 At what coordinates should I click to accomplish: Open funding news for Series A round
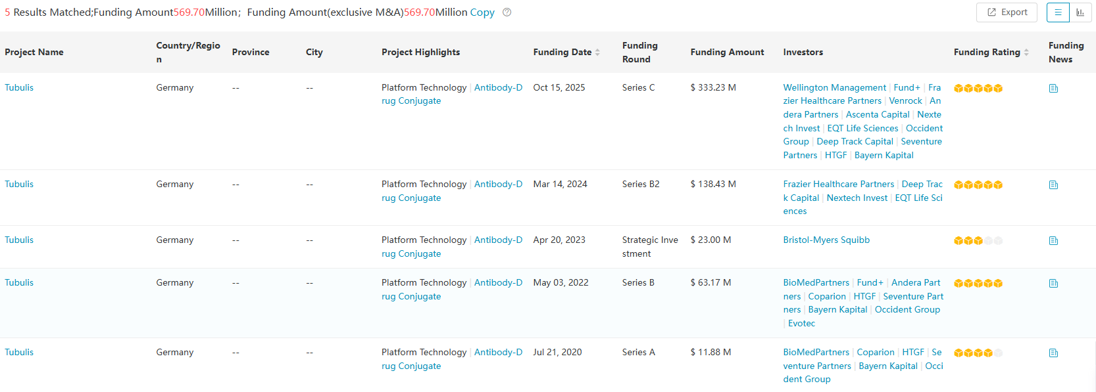tap(1053, 353)
